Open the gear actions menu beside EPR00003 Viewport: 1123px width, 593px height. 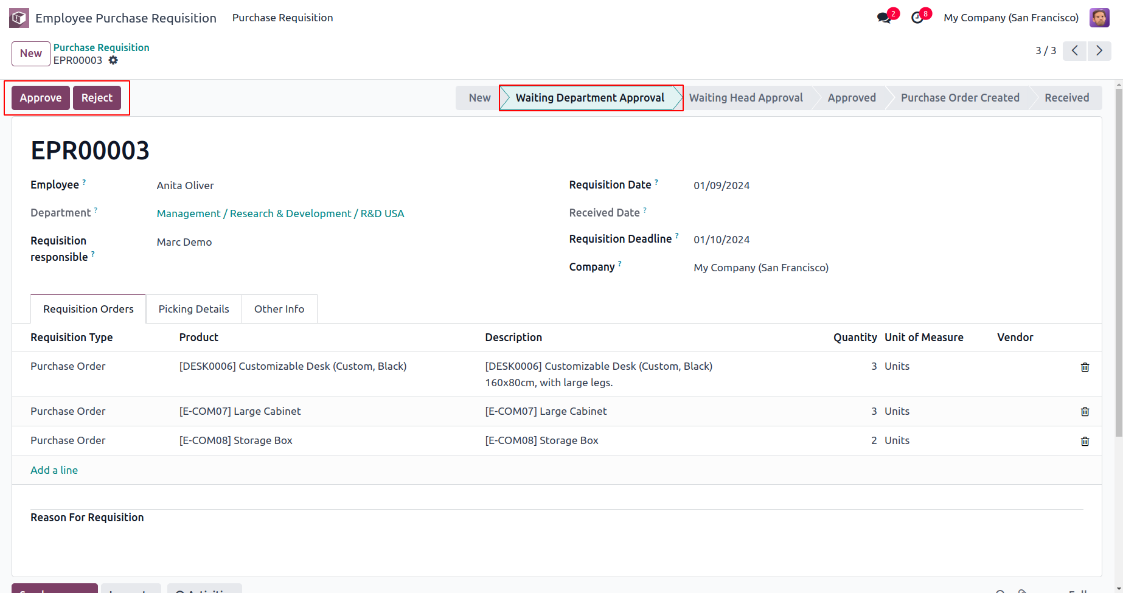pyautogui.click(x=113, y=60)
